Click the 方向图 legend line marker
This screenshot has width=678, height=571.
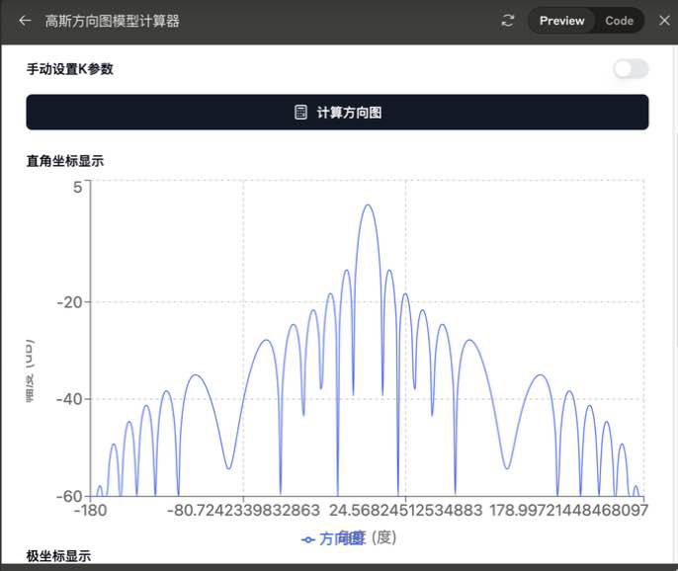pyautogui.click(x=308, y=538)
